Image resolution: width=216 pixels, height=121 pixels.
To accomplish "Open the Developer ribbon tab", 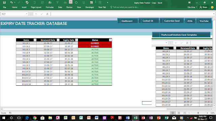I will click(x=90, y=7).
